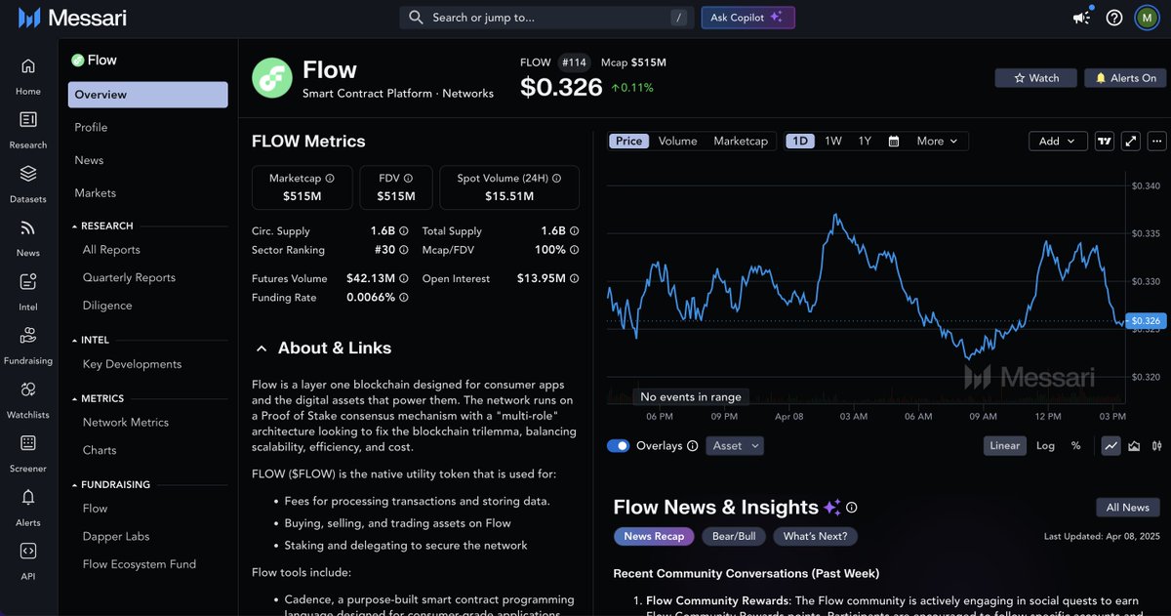
Task: Select 1D chart range
Action: tap(800, 142)
